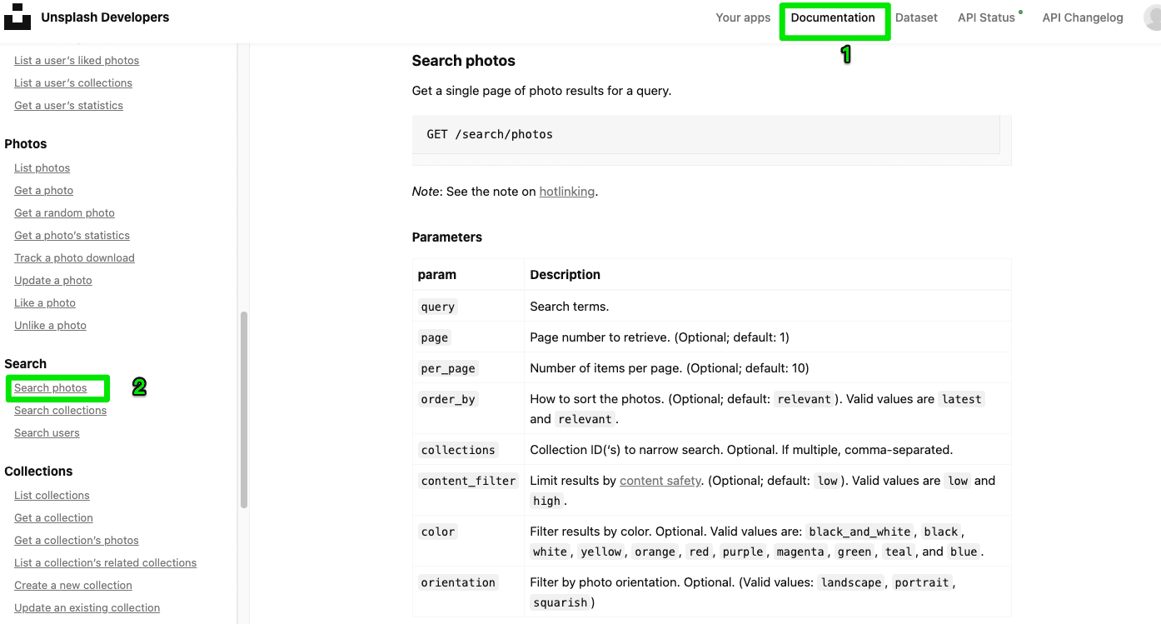Image resolution: width=1161 pixels, height=624 pixels.
Task: Open Get a user's statistics
Action: tap(68, 106)
